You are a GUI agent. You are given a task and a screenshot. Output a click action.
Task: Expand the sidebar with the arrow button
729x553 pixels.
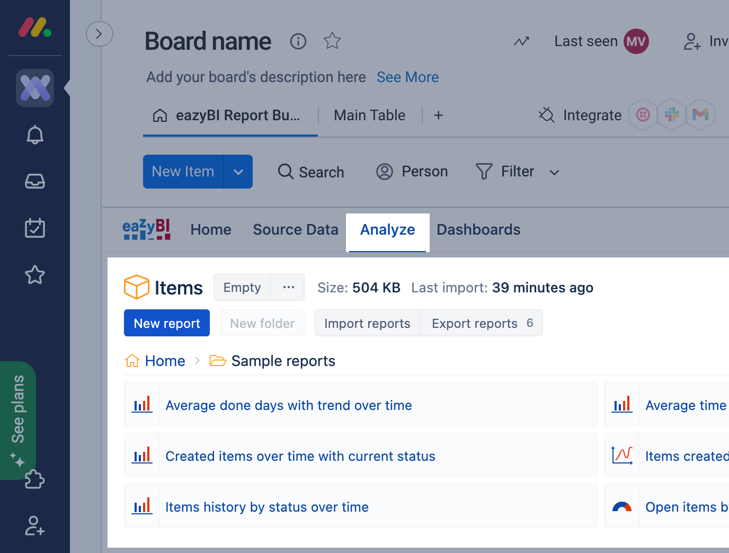pyautogui.click(x=99, y=34)
